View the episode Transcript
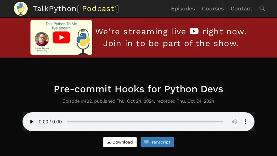Screen dimensions: 277x156 [157, 142]
